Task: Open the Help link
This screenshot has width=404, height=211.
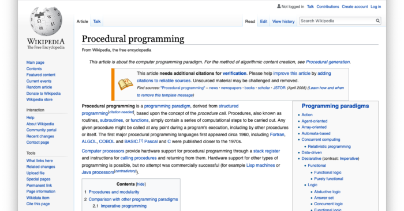Action: pos(30,117)
